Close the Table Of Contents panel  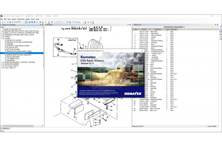tap(43, 25)
